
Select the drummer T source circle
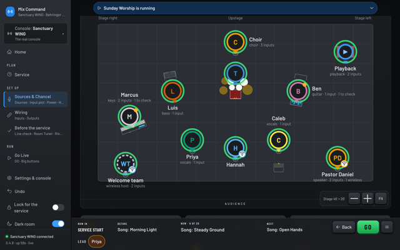pyautogui.click(x=236, y=74)
